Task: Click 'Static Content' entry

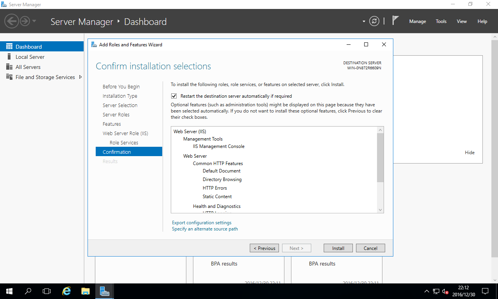Action: tap(217, 197)
